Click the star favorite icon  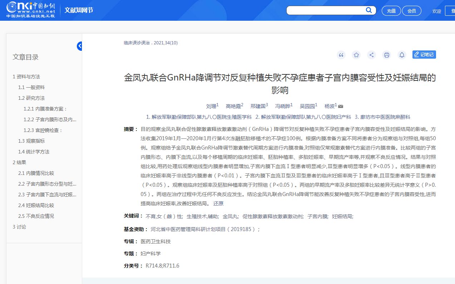(x=356, y=55)
